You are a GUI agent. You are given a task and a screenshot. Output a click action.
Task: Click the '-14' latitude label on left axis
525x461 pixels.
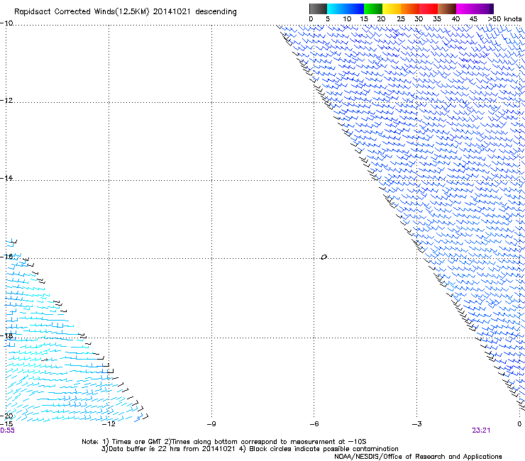click(6, 178)
